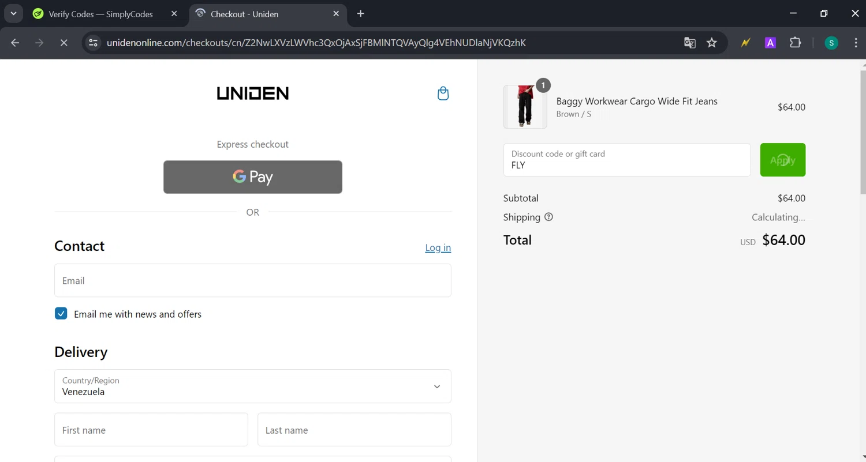866x462 pixels.
Task: Click the browser forward arrow
Action: pos(39,43)
